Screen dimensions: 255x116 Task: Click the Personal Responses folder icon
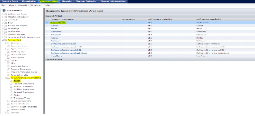(x=8, y=69)
